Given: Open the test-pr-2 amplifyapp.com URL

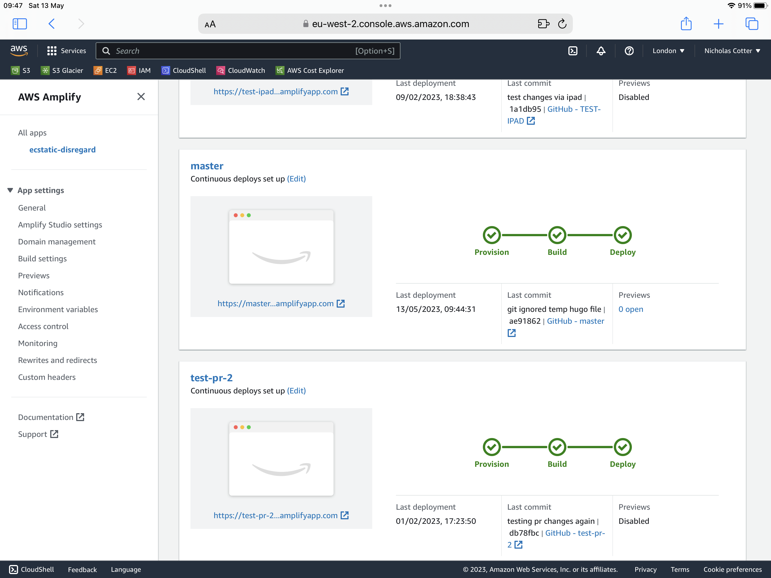Looking at the screenshot, I should click(x=281, y=516).
